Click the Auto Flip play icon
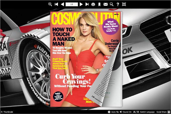Image resolution: width=171 pixels, height=114 pixels. [109, 112]
